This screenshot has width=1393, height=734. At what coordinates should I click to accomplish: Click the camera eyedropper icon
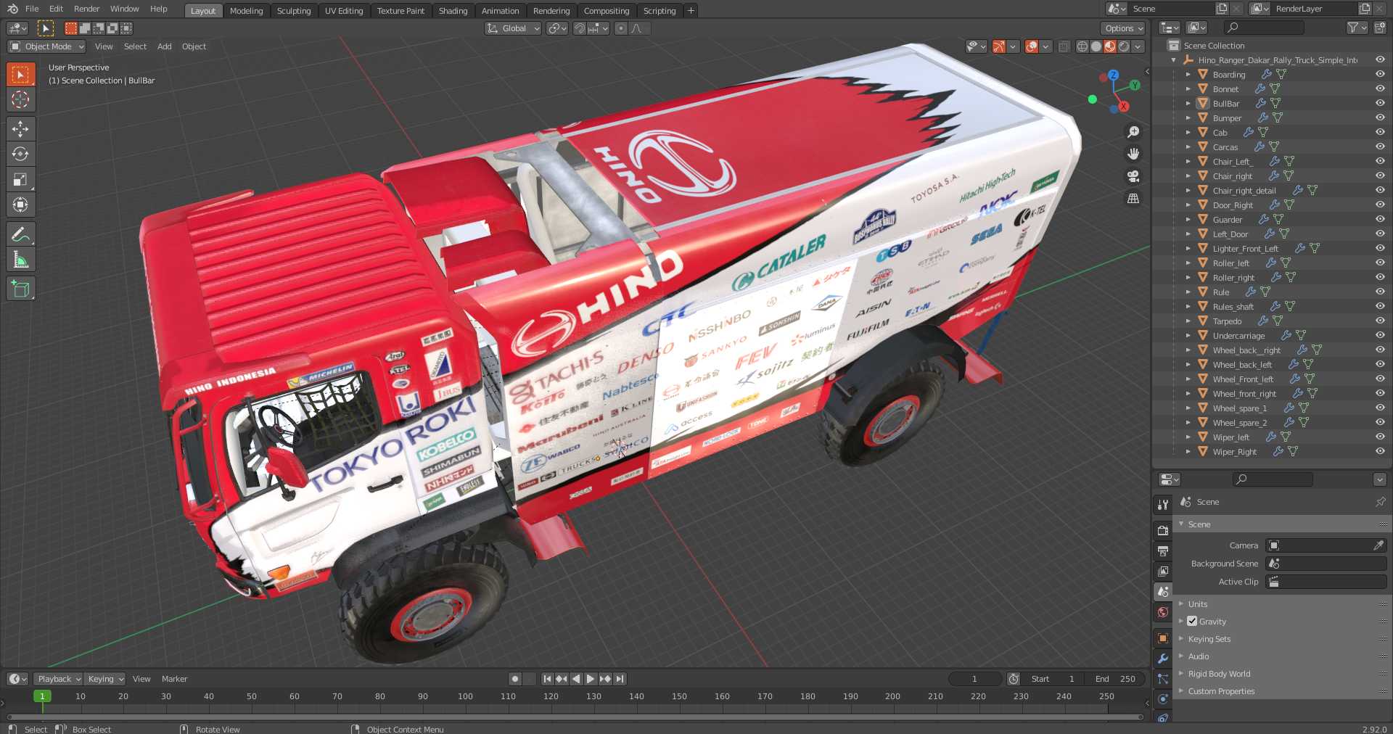[x=1378, y=545]
